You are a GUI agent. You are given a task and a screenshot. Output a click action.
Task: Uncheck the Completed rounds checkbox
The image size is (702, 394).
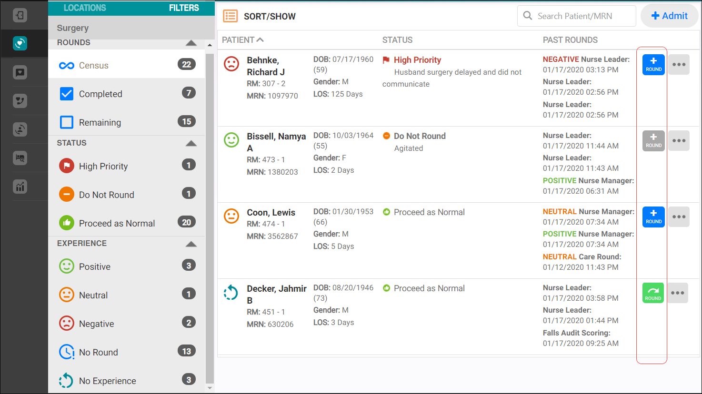[x=67, y=94]
